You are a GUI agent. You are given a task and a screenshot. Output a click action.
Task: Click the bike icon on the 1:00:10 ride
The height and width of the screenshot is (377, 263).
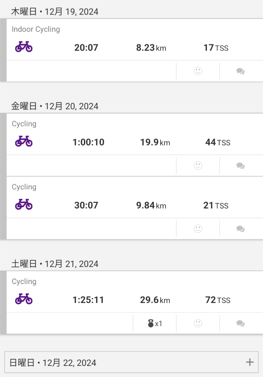(24, 141)
